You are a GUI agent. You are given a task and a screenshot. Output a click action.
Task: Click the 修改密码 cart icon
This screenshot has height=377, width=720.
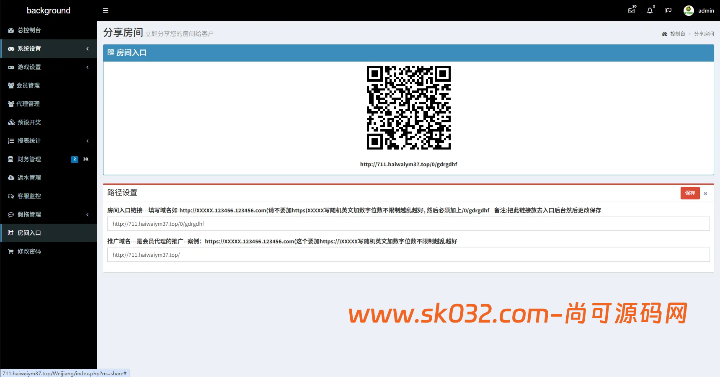click(11, 251)
